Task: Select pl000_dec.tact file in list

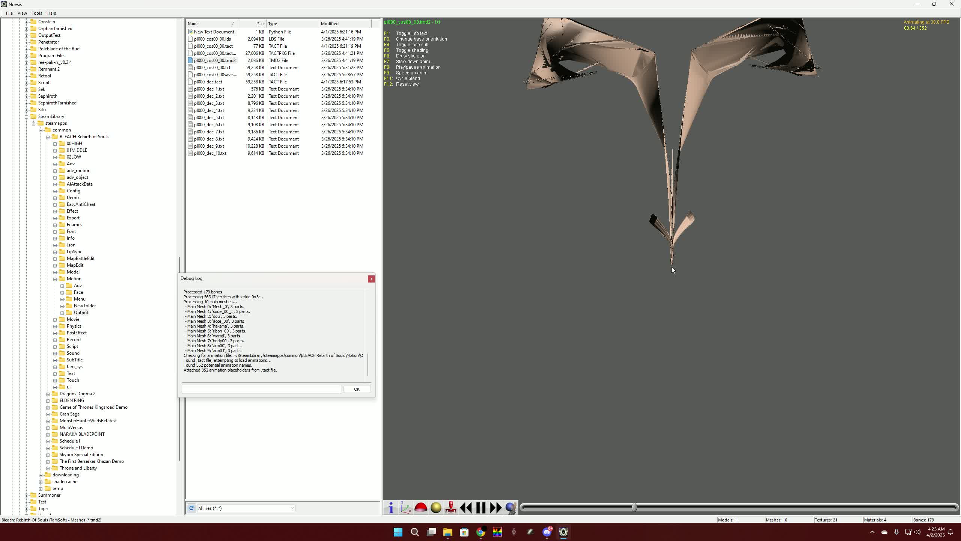Action: 208,82
